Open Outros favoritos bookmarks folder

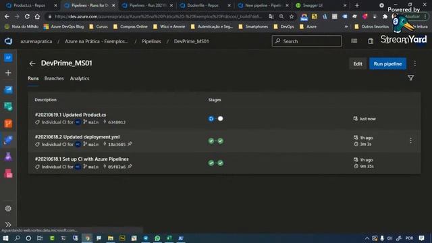[x=372, y=26]
